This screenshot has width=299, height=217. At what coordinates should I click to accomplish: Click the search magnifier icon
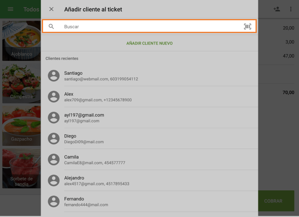(51, 27)
